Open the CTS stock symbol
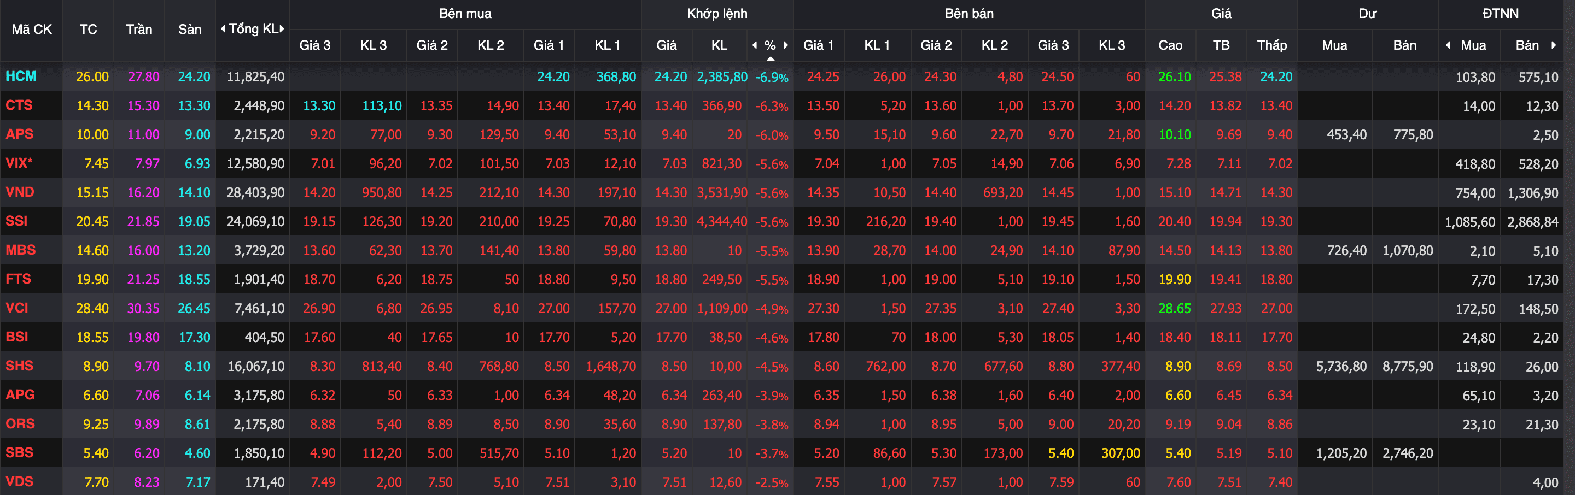Viewport: 1575px width, 495px height. [19, 105]
